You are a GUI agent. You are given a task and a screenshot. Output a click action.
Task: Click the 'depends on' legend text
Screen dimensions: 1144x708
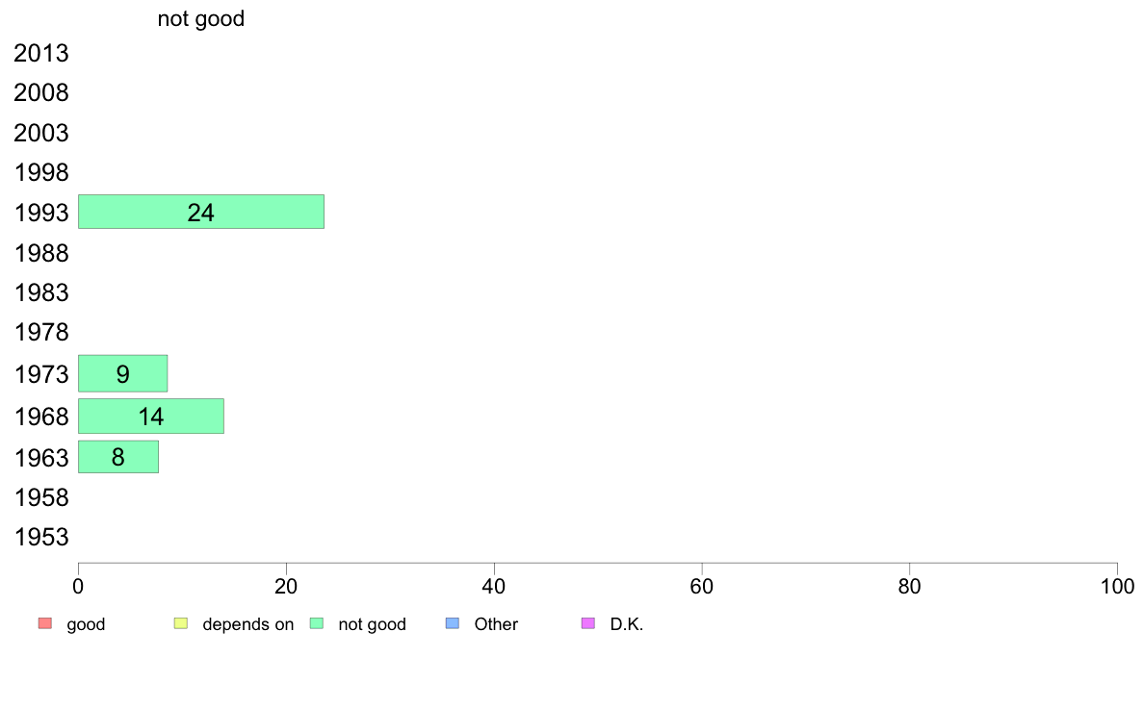coord(248,624)
